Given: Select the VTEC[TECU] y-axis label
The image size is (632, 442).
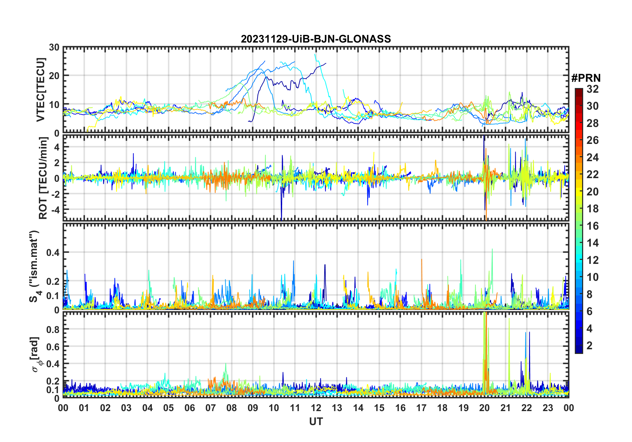Looking at the screenshot, I should click(x=41, y=90).
